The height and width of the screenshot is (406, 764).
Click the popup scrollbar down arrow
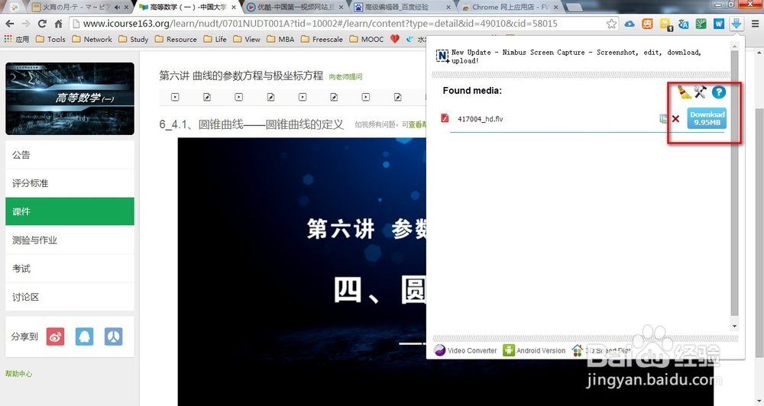coord(734,326)
